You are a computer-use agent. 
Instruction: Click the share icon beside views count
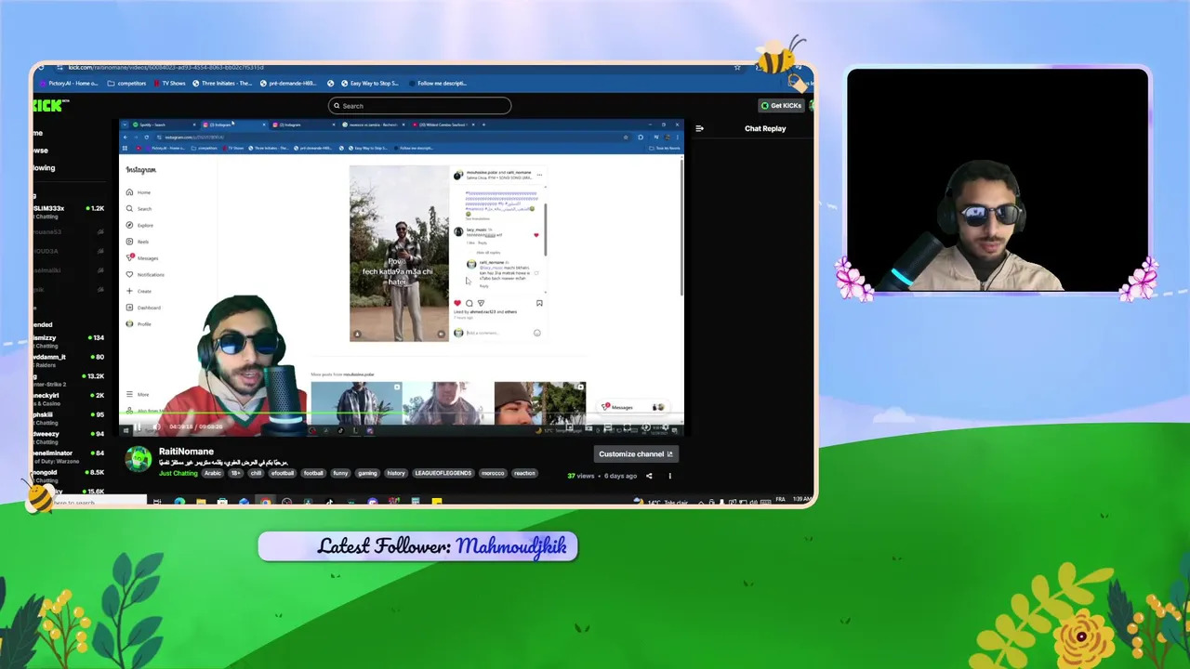pyautogui.click(x=649, y=476)
